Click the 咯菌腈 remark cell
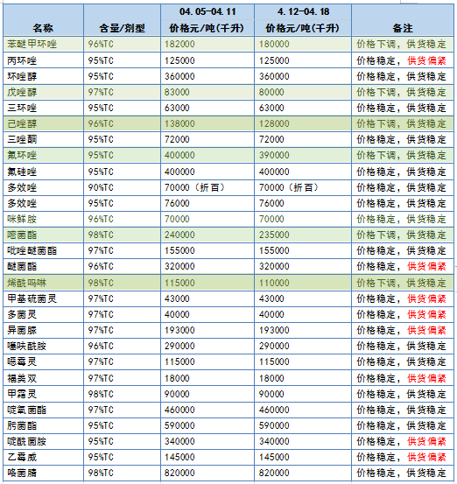The width and height of the screenshot is (457, 484). (403, 473)
